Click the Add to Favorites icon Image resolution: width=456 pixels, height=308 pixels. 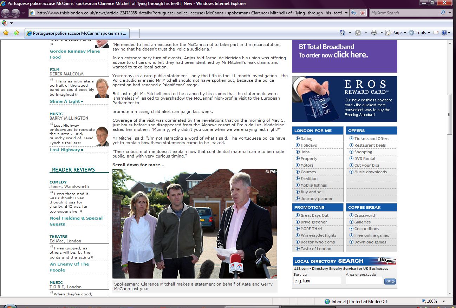pos(16,33)
